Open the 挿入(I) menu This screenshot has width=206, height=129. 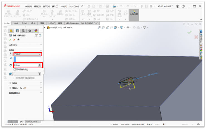coord(55,6)
